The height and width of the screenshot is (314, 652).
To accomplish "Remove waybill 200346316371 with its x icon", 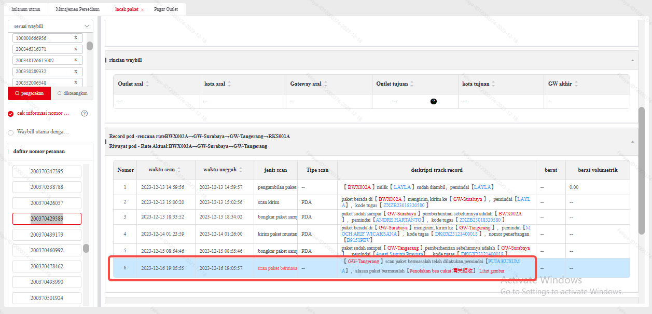I will coord(76,49).
